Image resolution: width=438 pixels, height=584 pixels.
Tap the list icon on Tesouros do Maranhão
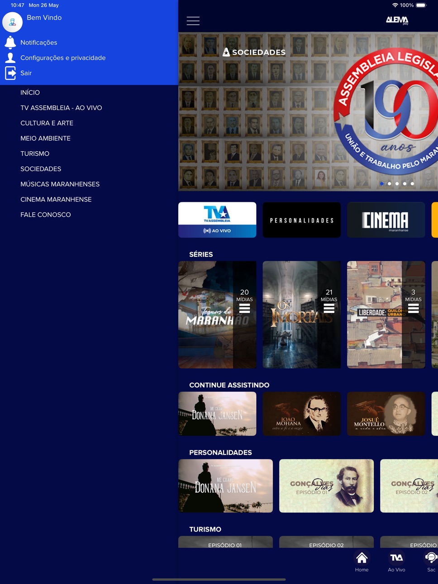[244, 309]
